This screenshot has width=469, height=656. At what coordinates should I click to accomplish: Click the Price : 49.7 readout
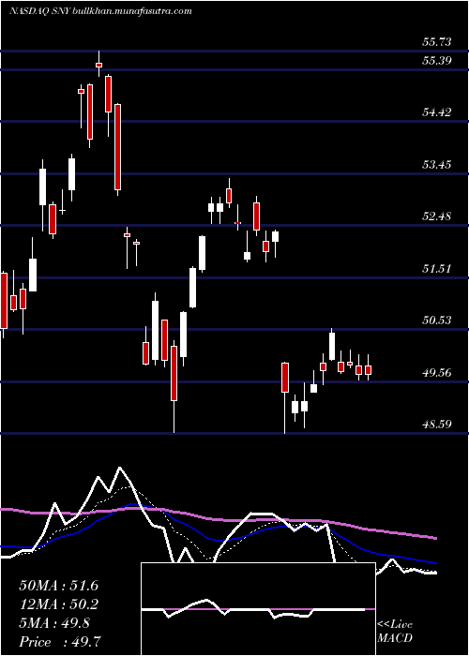pos(58,642)
